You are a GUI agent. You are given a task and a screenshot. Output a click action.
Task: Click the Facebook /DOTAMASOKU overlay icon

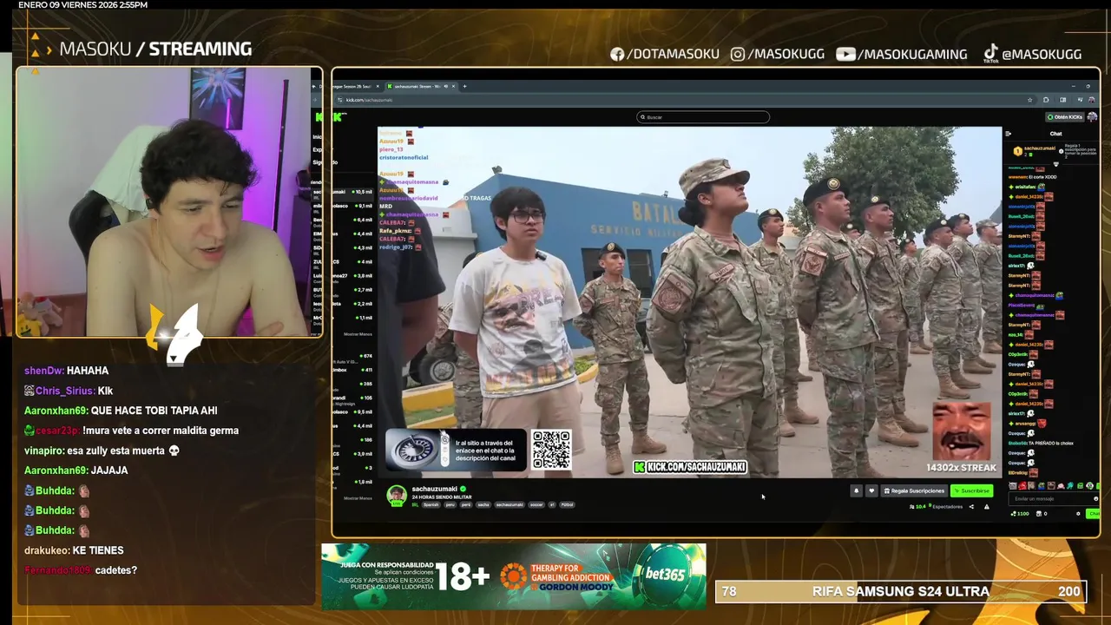tap(617, 54)
